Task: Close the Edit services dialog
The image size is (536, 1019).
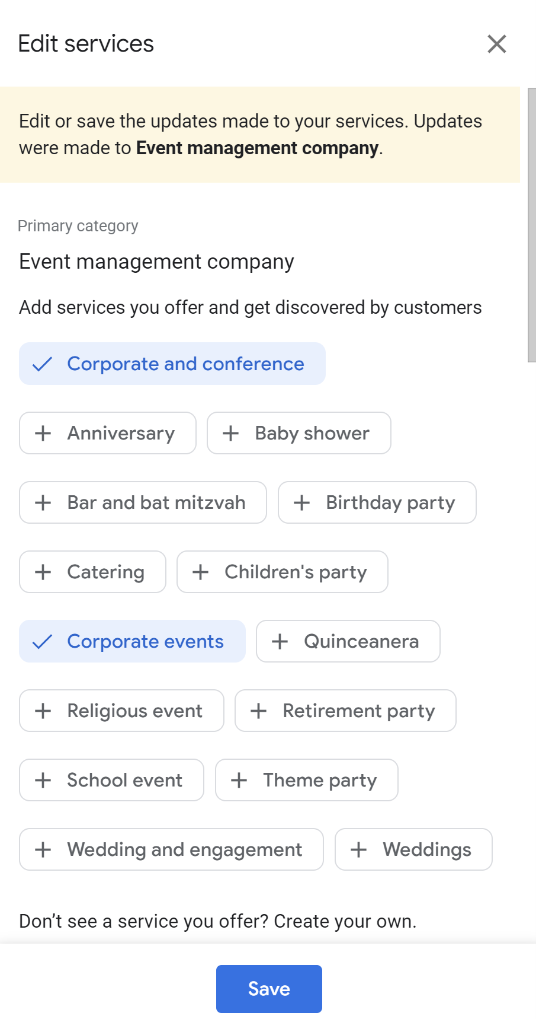Action: [x=496, y=44]
